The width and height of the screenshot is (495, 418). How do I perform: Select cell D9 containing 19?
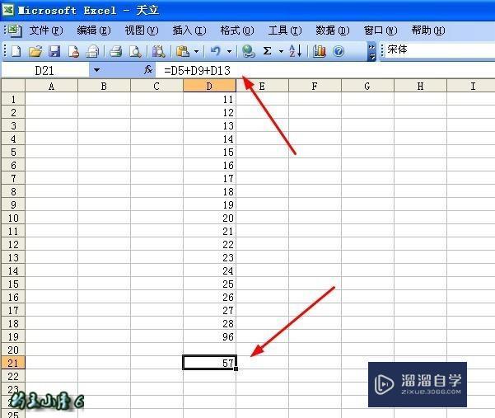click(x=209, y=204)
